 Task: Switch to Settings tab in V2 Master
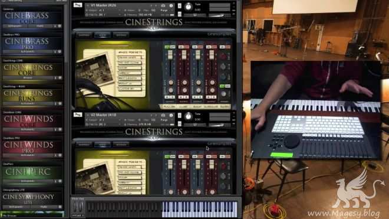(121, 145)
